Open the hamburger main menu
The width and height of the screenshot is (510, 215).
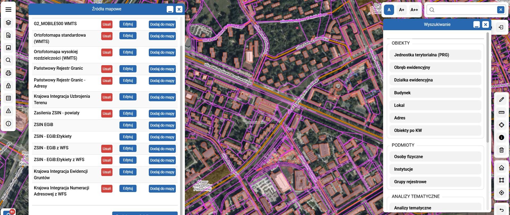click(8, 10)
